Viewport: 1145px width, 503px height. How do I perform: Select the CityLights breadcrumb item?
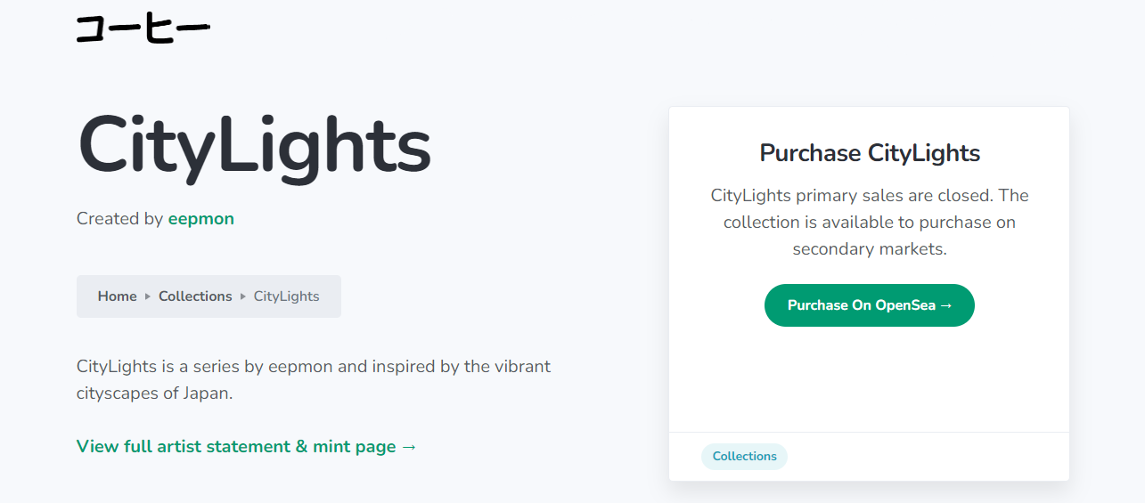286,296
